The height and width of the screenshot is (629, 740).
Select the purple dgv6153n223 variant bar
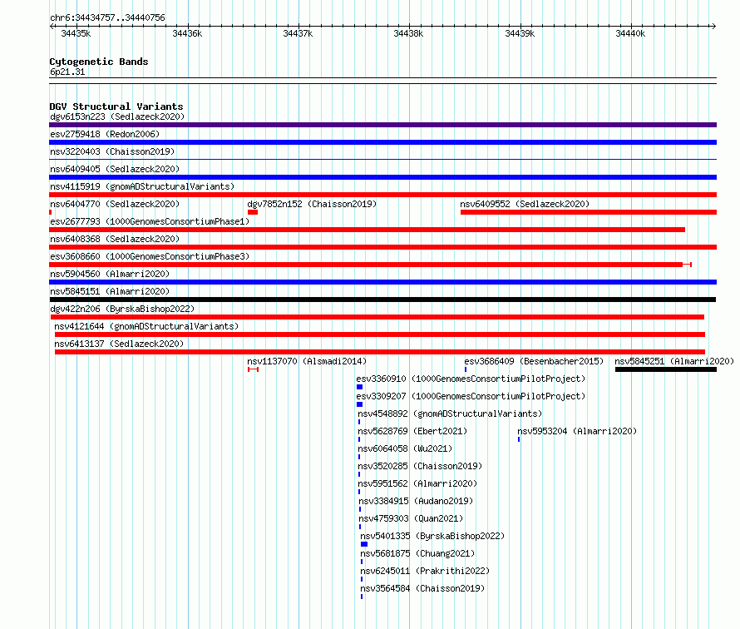[x=382, y=125]
